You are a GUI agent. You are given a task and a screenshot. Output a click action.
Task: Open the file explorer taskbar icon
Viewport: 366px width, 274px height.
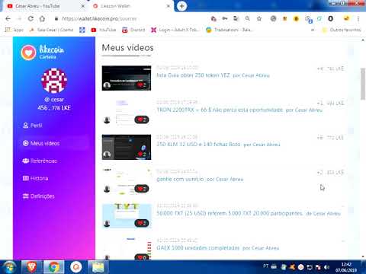(98, 267)
